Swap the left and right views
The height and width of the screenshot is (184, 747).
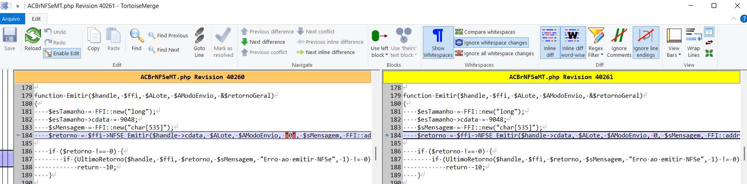[709, 43]
